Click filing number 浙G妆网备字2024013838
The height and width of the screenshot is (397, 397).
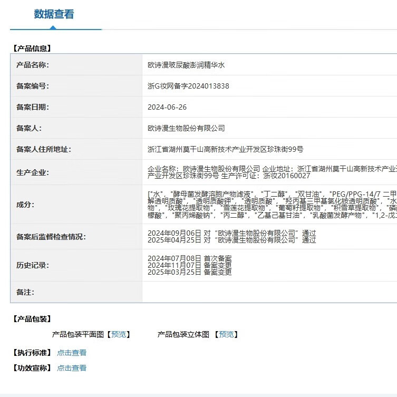pyautogui.click(x=188, y=86)
